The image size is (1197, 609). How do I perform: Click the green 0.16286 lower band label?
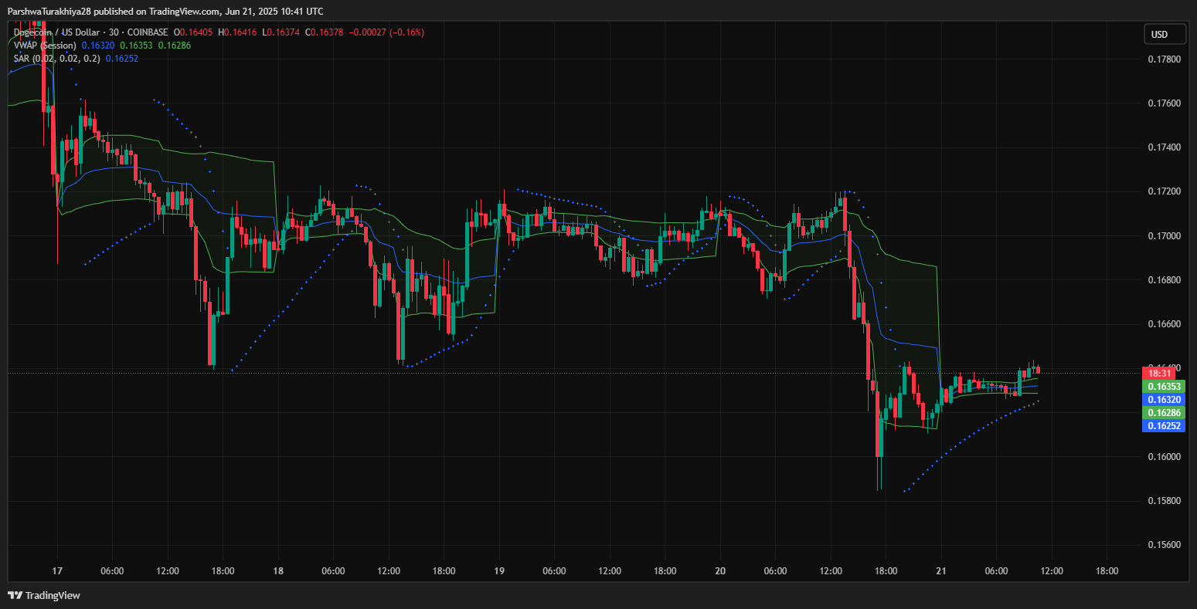click(x=1163, y=413)
